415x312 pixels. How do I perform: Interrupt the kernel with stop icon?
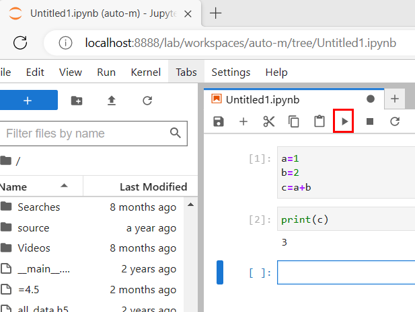tap(370, 121)
